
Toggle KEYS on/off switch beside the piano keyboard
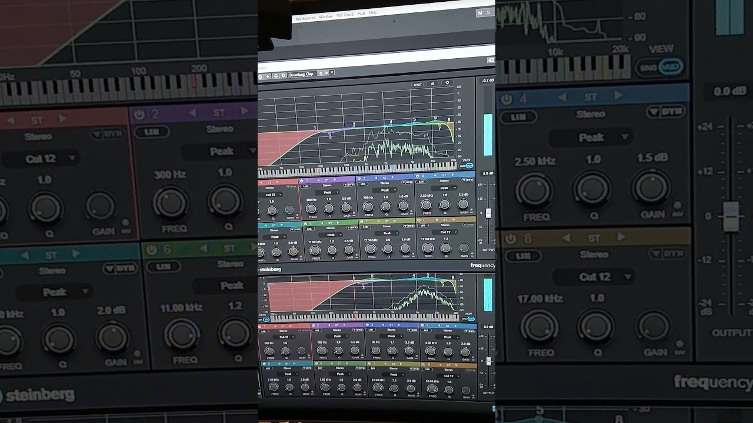pyautogui.click(x=264, y=320)
